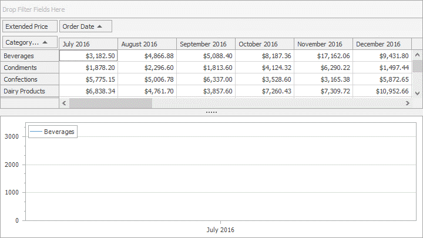Click the splitter grip dots

click(x=211, y=112)
